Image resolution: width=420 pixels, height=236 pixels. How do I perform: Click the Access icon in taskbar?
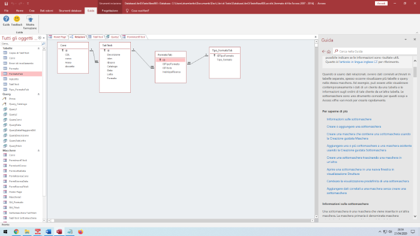[59, 232]
